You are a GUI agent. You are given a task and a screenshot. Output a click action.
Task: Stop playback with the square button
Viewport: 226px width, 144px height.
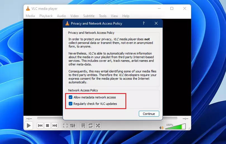coord(47,126)
